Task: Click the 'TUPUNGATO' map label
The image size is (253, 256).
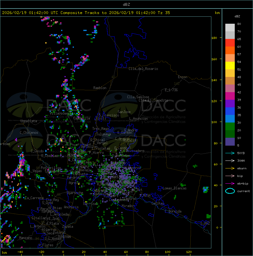Action: click(49, 211)
